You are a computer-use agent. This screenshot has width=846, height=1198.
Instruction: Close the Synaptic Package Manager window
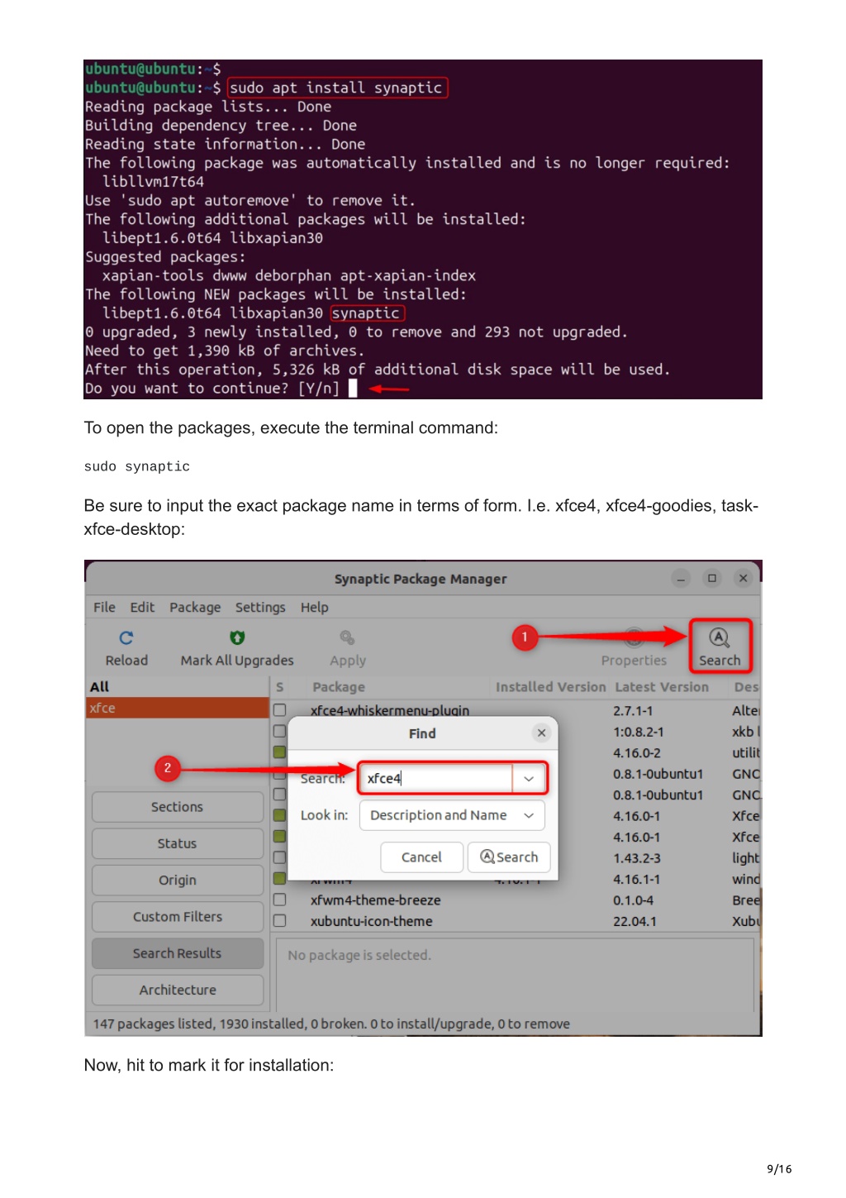[x=744, y=579]
